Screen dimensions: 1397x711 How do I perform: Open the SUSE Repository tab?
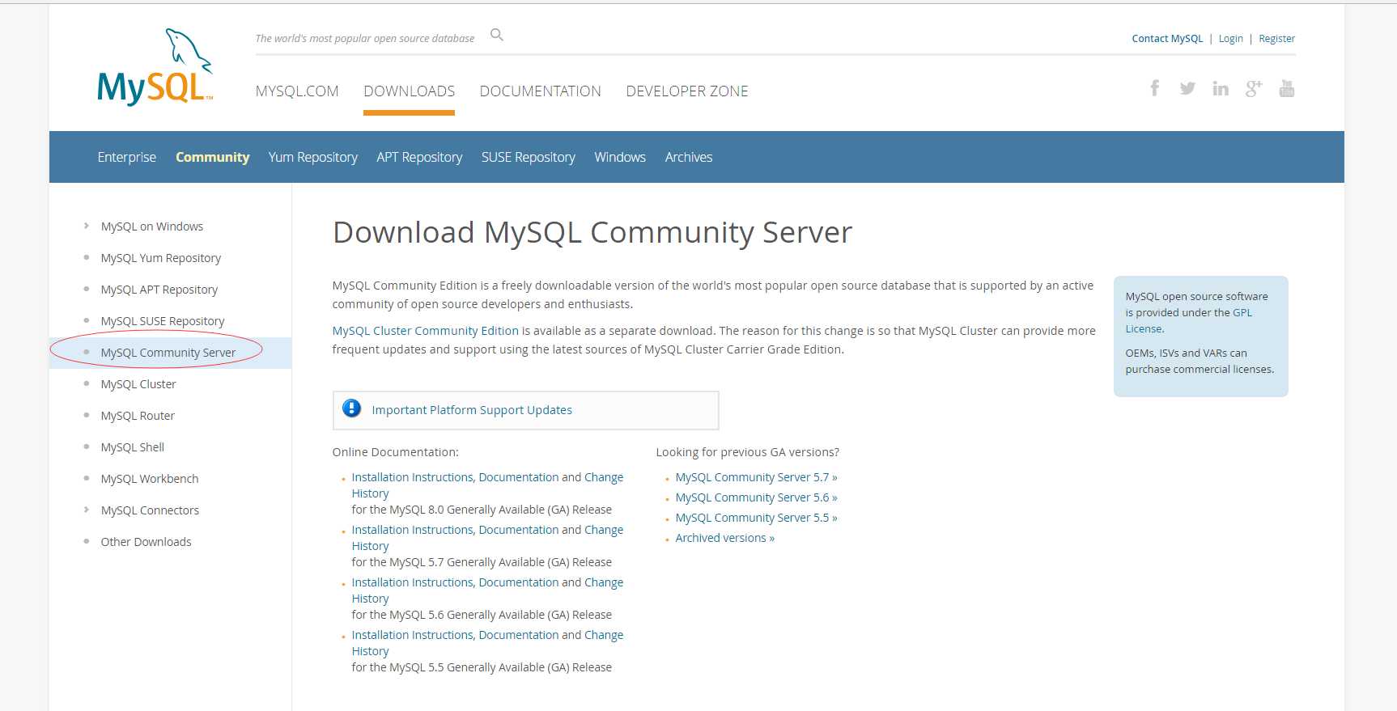point(529,157)
